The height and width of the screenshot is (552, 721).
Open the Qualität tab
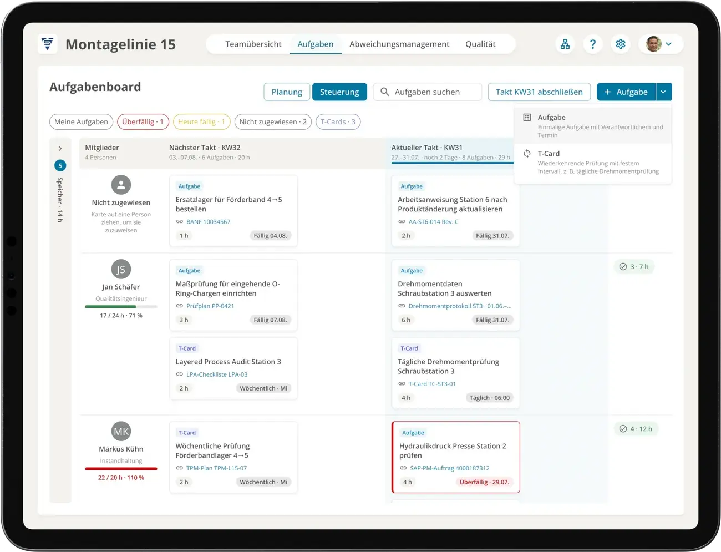click(480, 44)
